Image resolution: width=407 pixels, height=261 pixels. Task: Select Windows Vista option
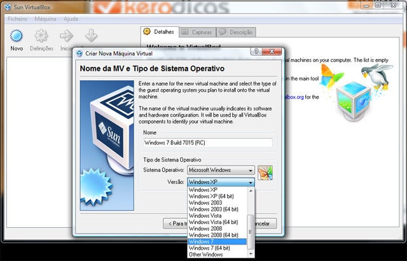pyautogui.click(x=217, y=216)
